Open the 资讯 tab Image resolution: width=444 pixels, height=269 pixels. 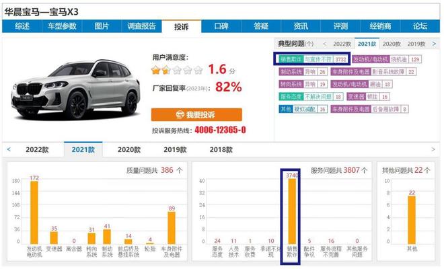click(x=301, y=26)
